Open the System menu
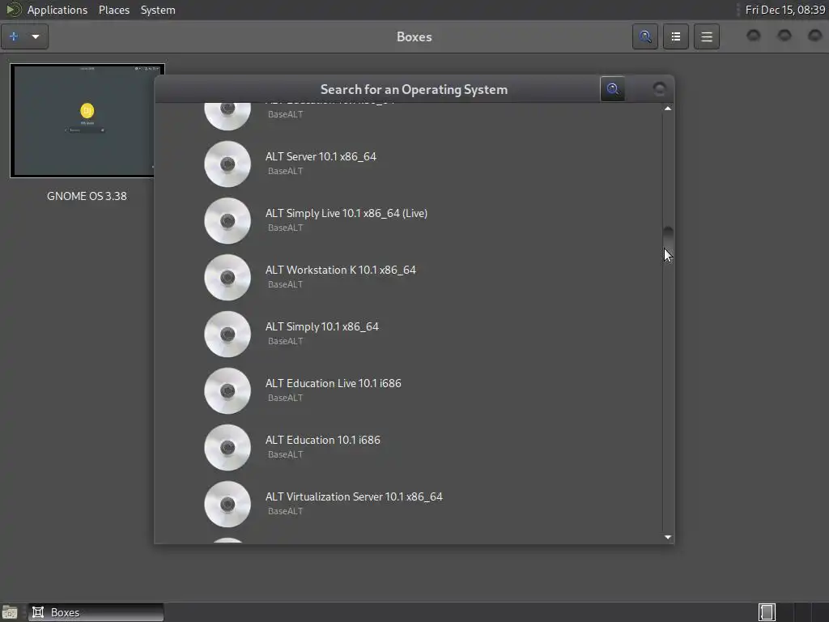Screen dimensions: 829x622 coord(158,10)
